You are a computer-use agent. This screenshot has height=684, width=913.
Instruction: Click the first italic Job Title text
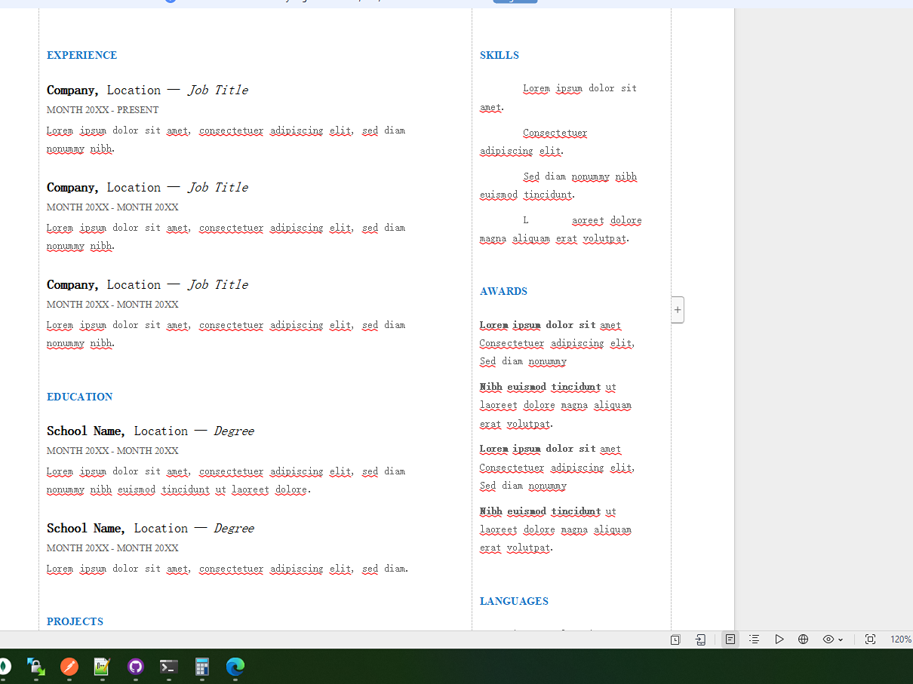(x=218, y=90)
